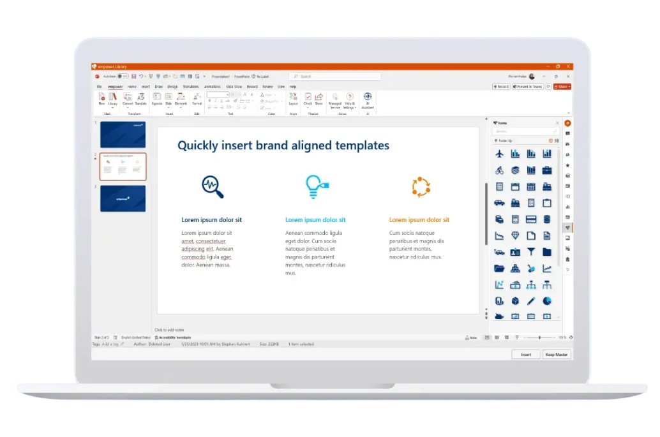Click the Record button at top right
The height and width of the screenshot is (437, 660).
501,87
